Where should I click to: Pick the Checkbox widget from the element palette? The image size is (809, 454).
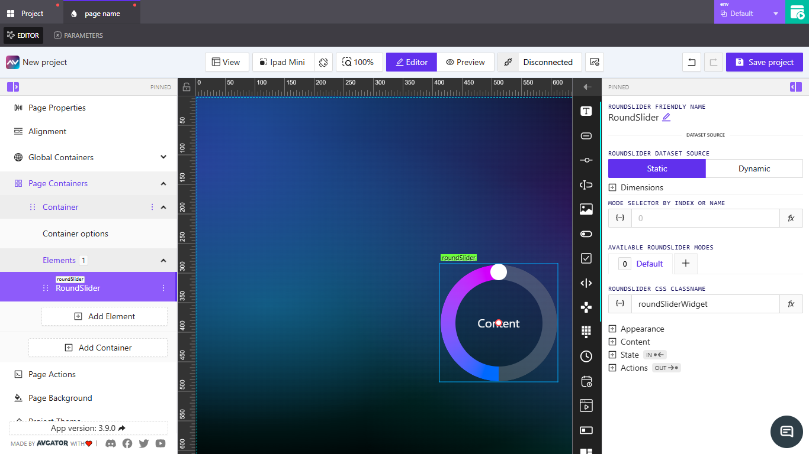(x=586, y=258)
